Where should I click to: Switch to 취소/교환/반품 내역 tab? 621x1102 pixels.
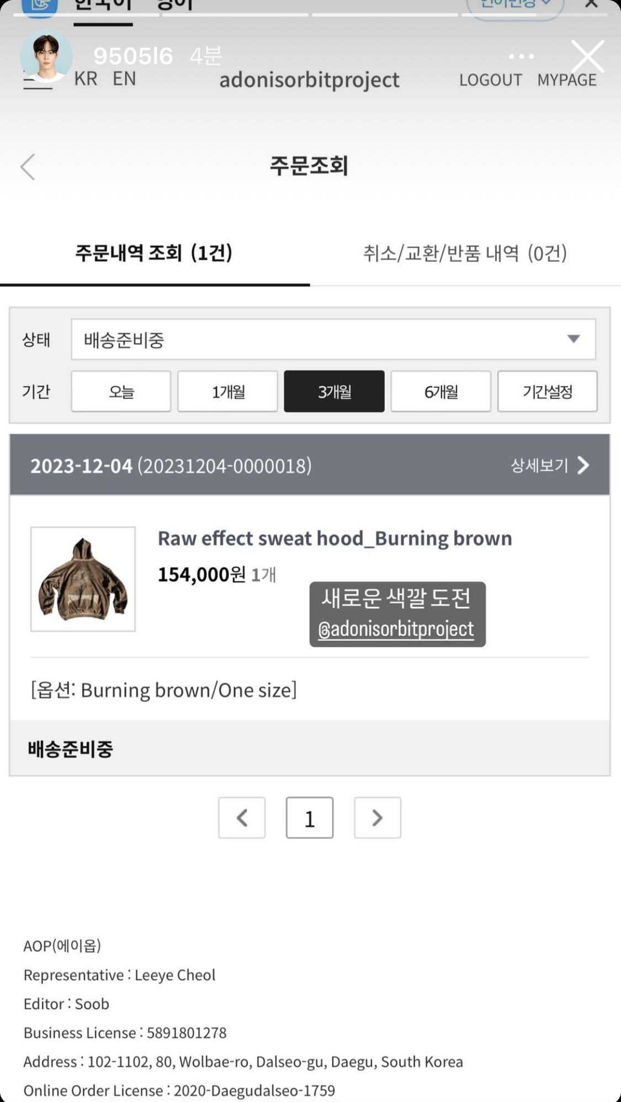pyautogui.click(x=465, y=254)
